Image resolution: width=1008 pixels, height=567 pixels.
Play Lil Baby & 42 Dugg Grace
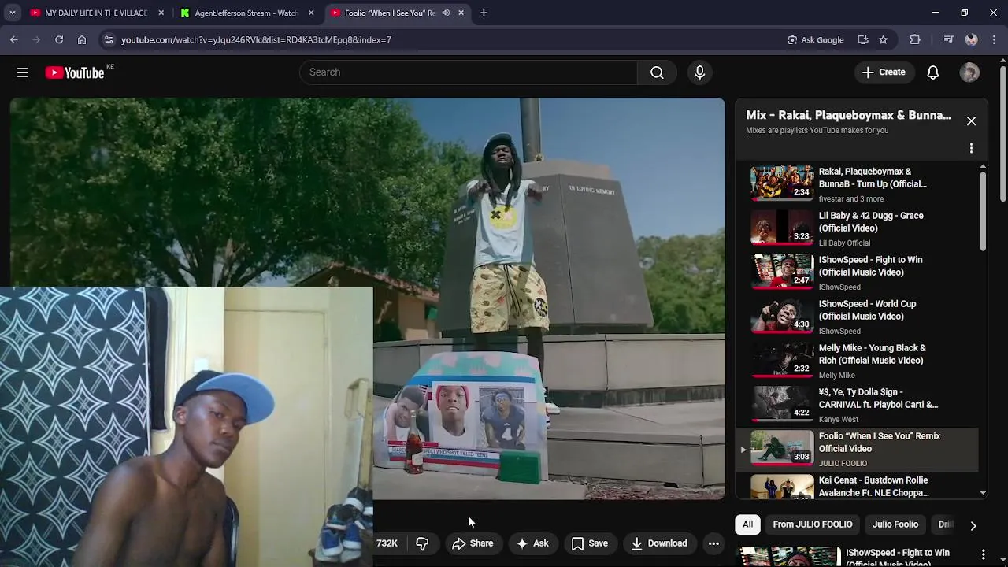pyautogui.click(x=858, y=228)
